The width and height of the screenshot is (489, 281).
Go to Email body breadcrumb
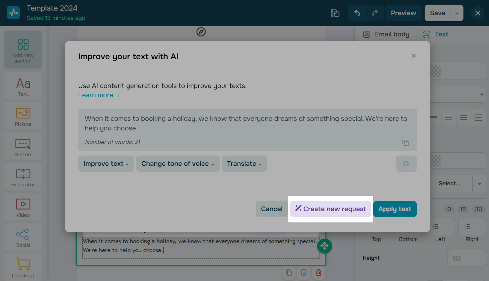[x=386, y=34]
